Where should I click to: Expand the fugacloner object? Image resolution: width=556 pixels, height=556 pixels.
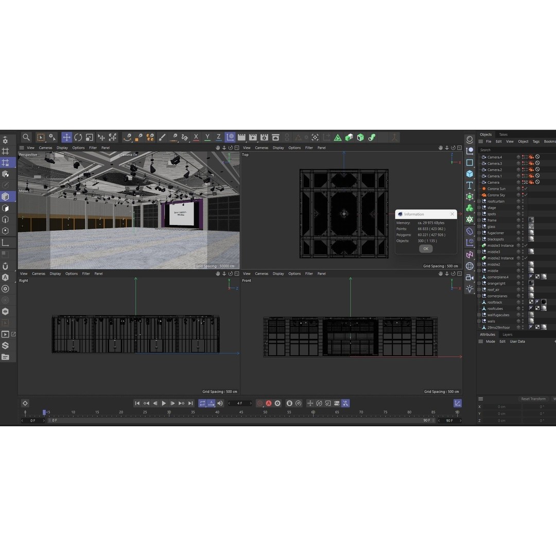(x=479, y=233)
